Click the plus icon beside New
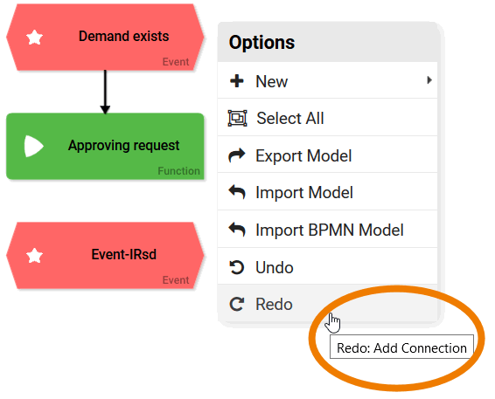 (x=237, y=81)
